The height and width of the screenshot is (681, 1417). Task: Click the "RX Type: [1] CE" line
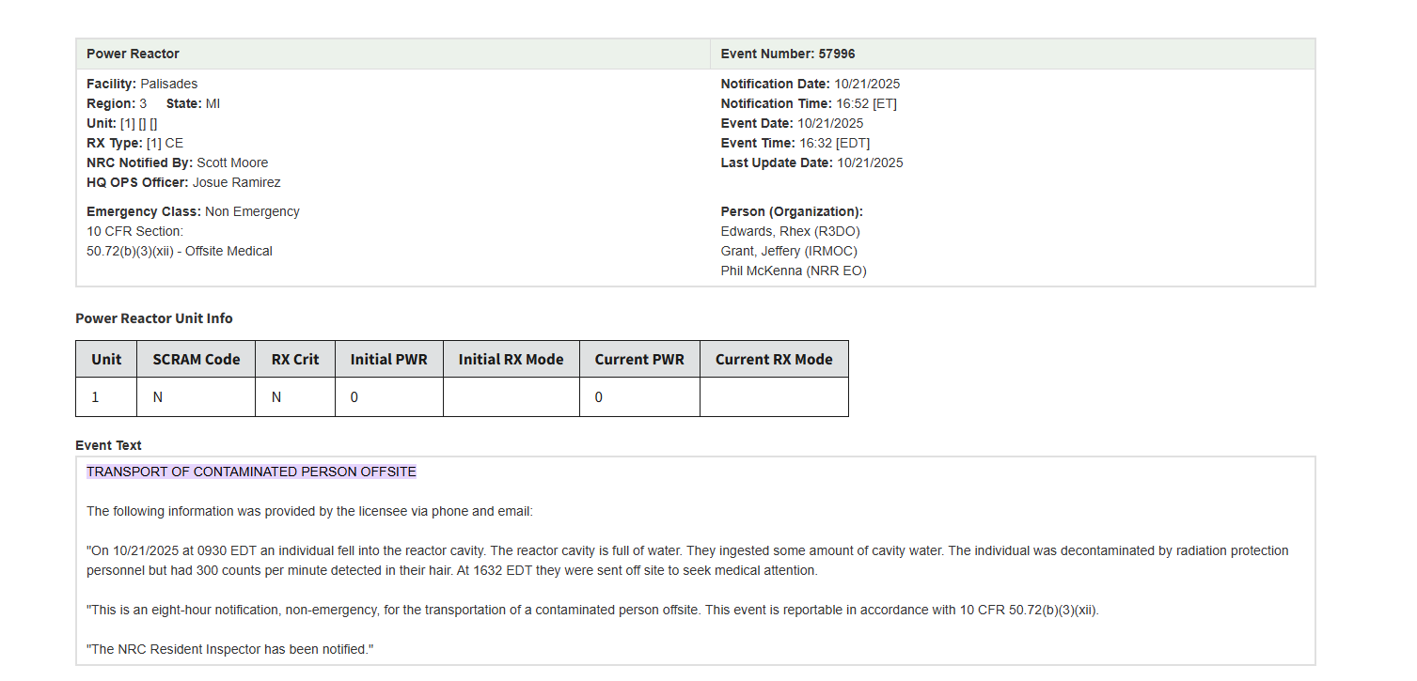pyautogui.click(x=134, y=143)
